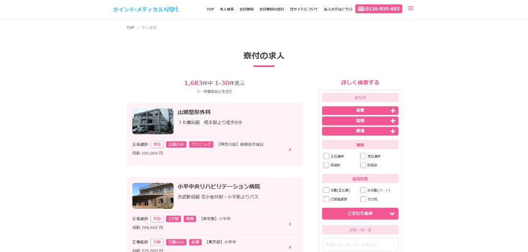Click the 【神奈川県】相模原市緑区 location text

pos(240,144)
